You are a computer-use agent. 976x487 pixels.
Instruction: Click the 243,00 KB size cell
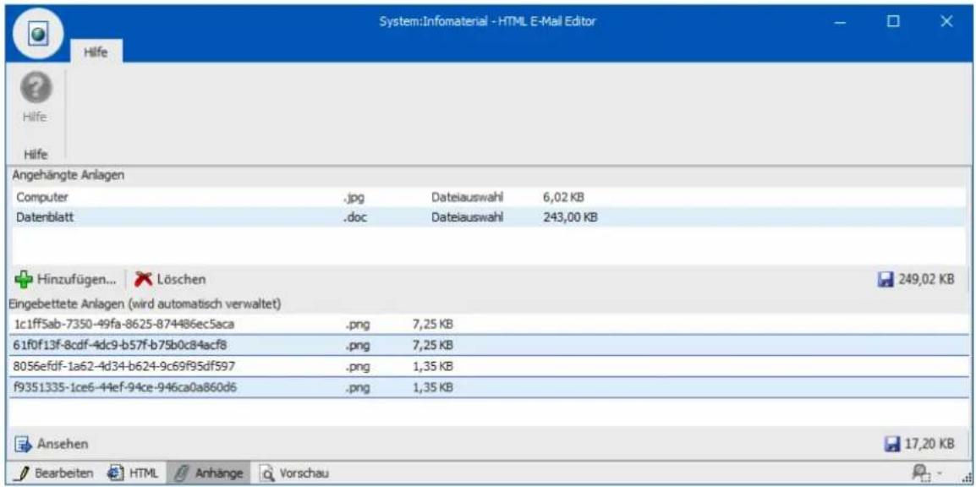pyautogui.click(x=571, y=217)
